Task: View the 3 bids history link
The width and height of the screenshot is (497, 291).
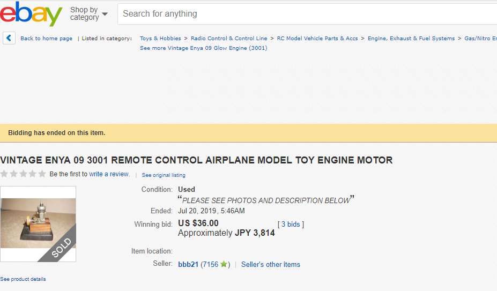Action: coord(291,224)
